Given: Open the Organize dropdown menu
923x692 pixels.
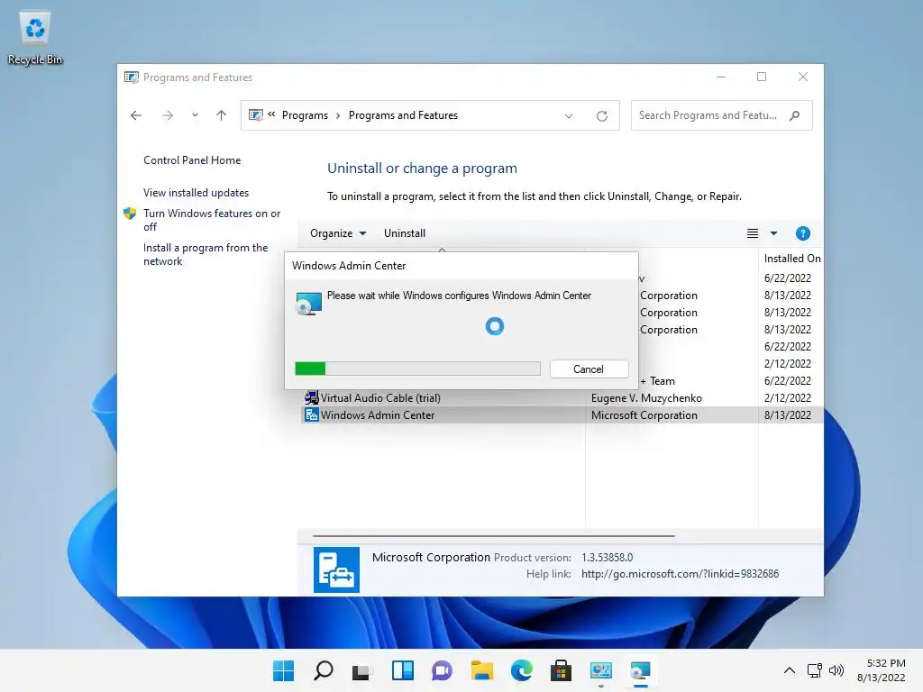Looking at the screenshot, I should 338,233.
